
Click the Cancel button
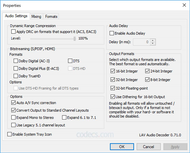149,147
